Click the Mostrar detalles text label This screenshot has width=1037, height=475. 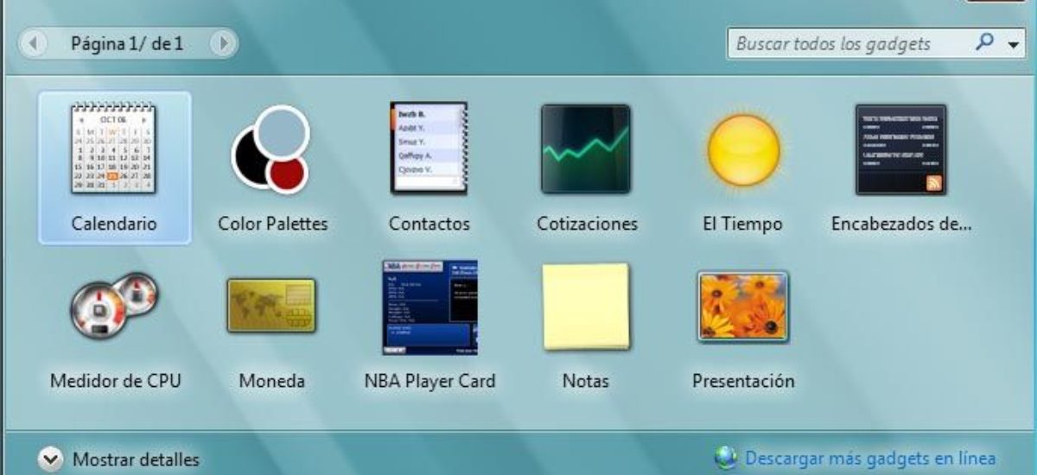[136, 459]
